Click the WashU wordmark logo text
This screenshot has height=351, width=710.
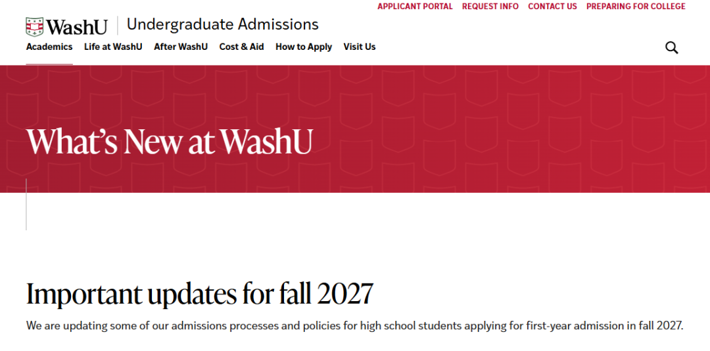[77, 27]
